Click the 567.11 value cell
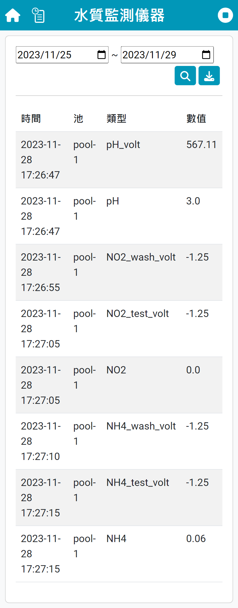 click(201, 145)
